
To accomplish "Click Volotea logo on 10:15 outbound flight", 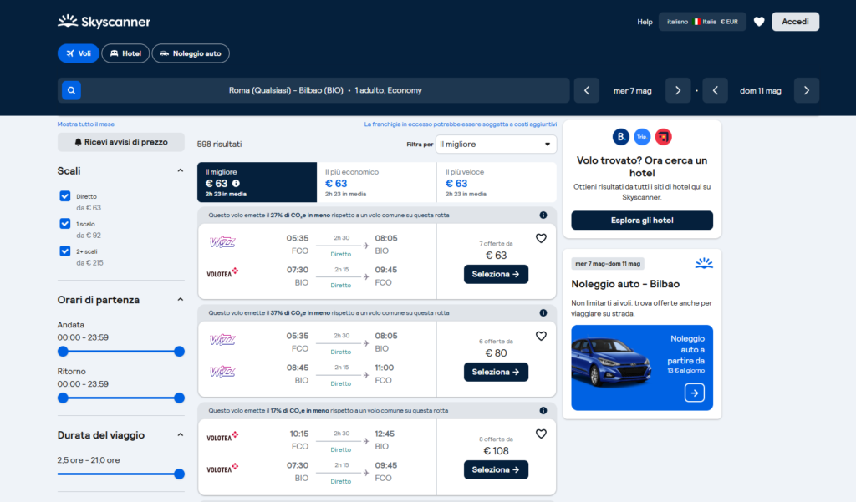I will [x=222, y=437].
